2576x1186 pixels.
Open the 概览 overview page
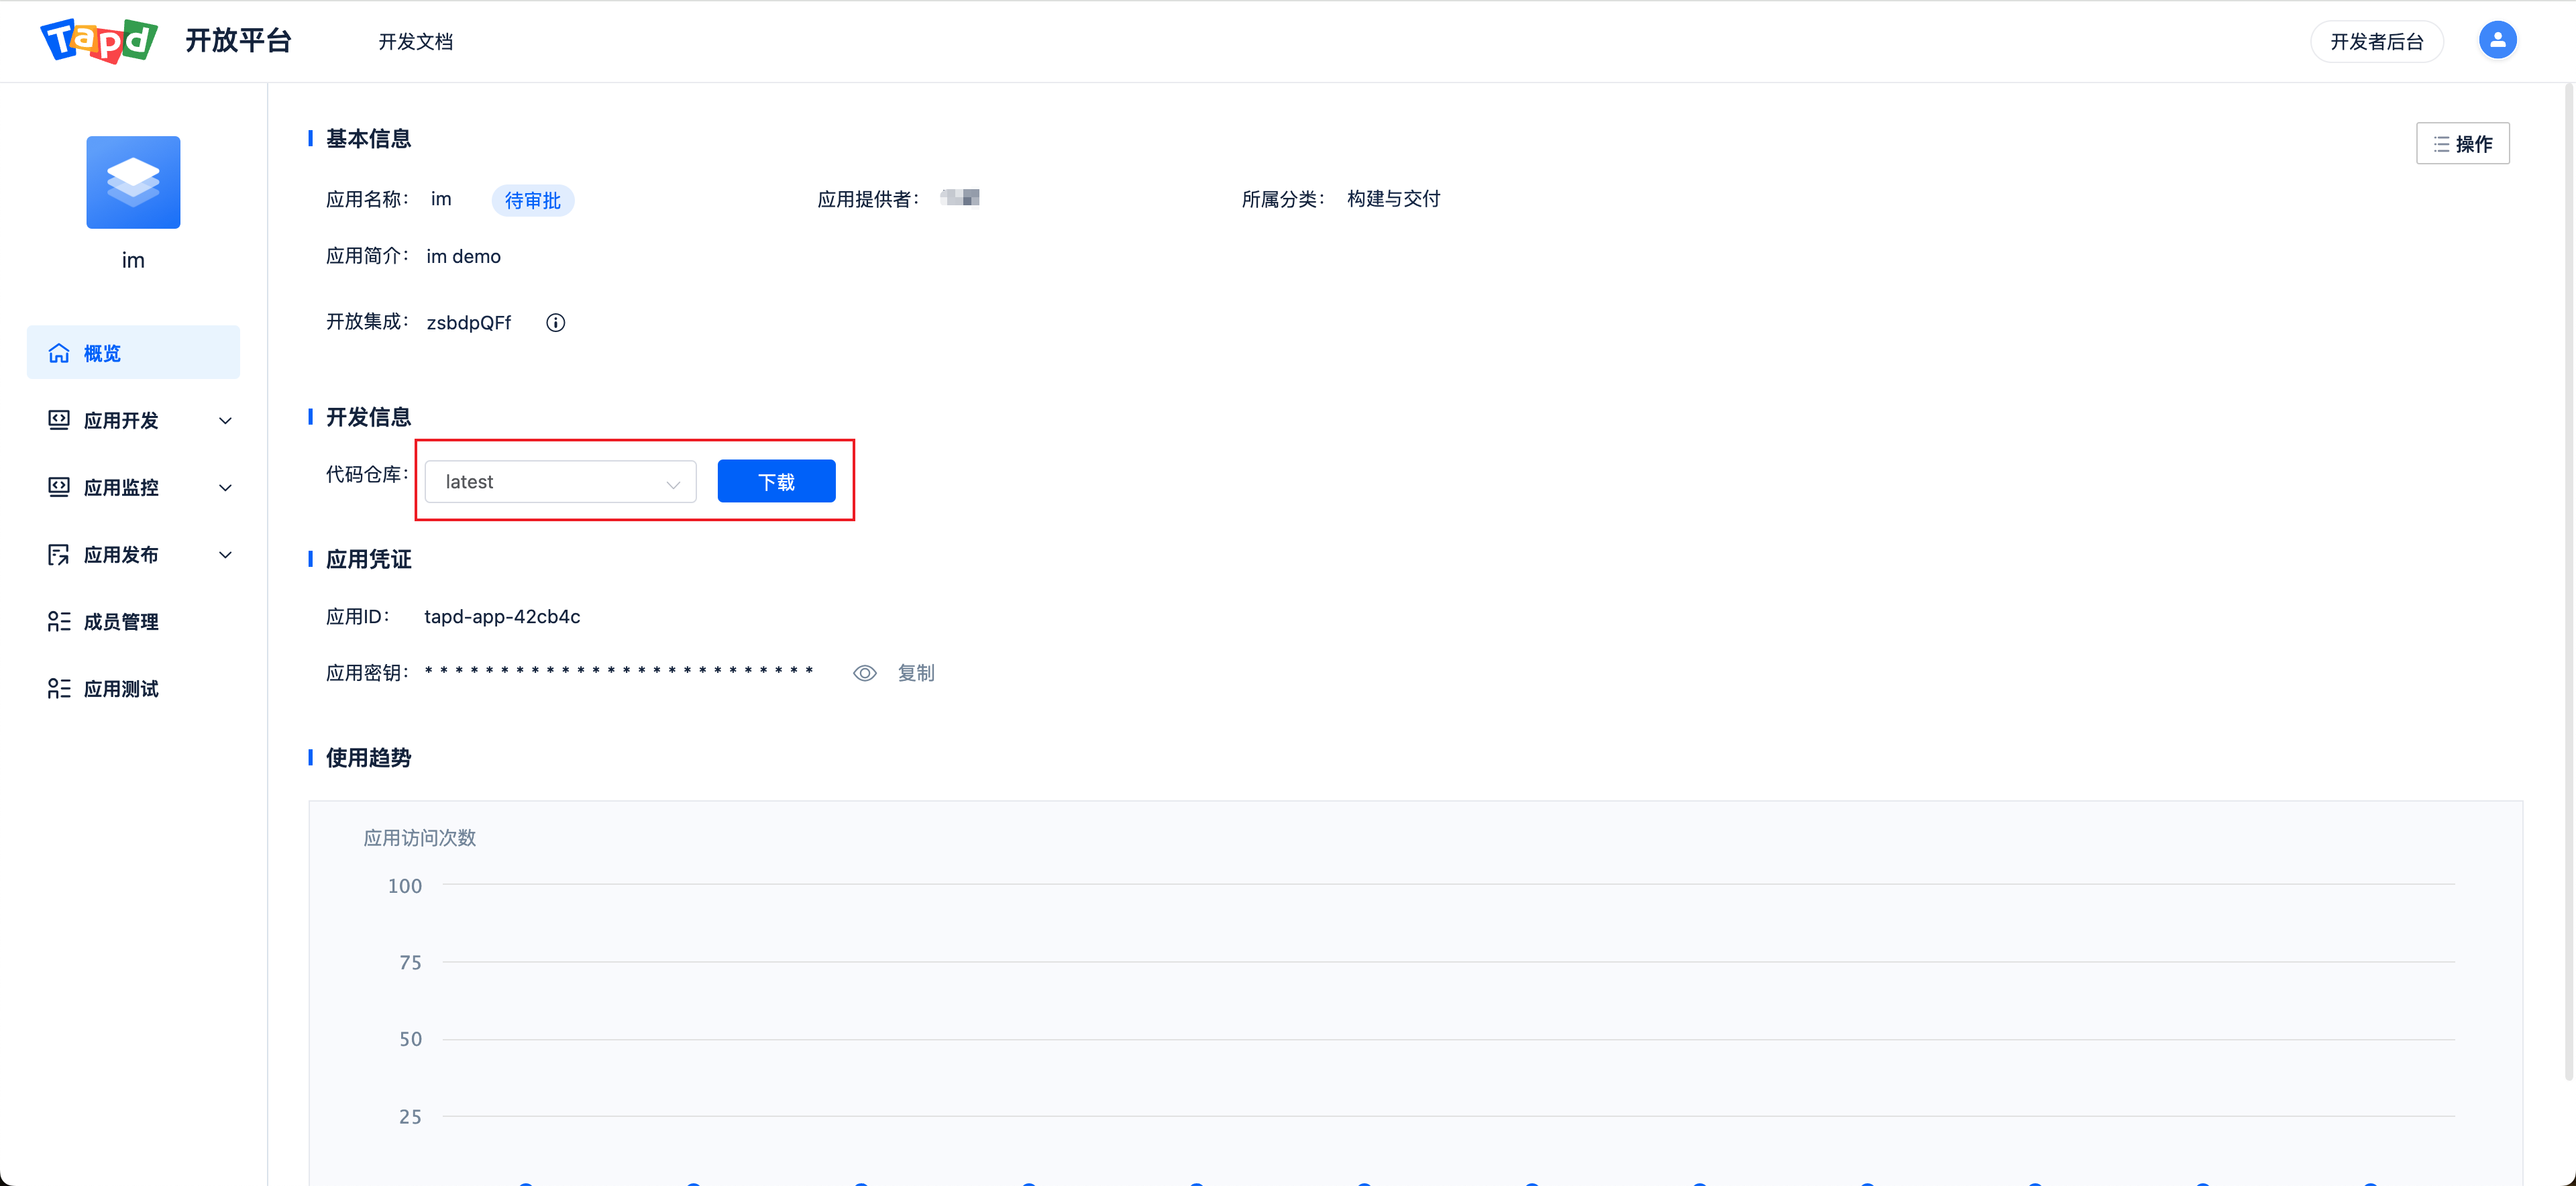tap(133, 352)
